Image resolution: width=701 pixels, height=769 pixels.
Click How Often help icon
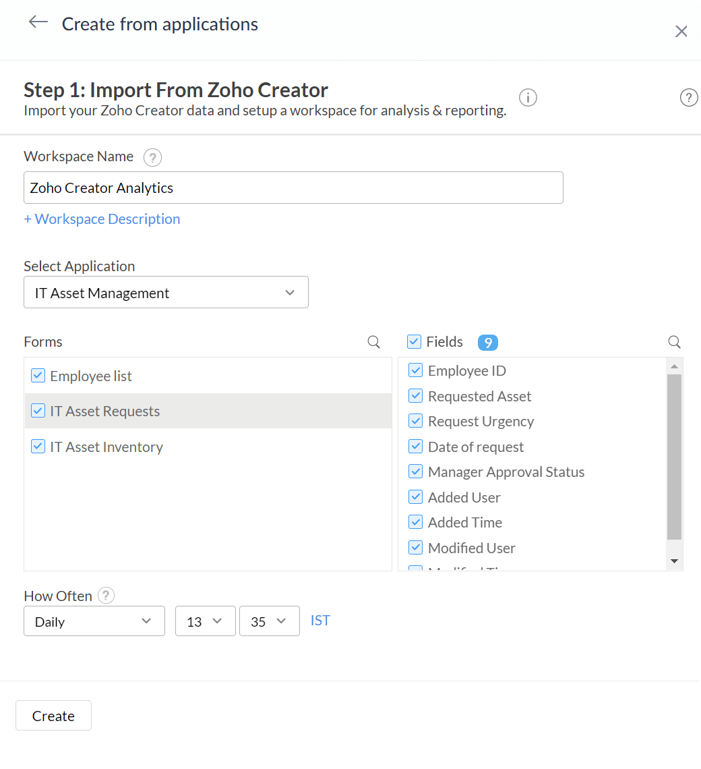[106, 596]
